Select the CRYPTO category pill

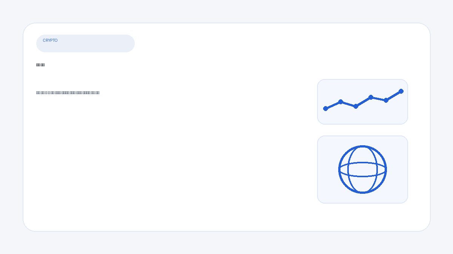pyautogui.click(x=85, y=44)
